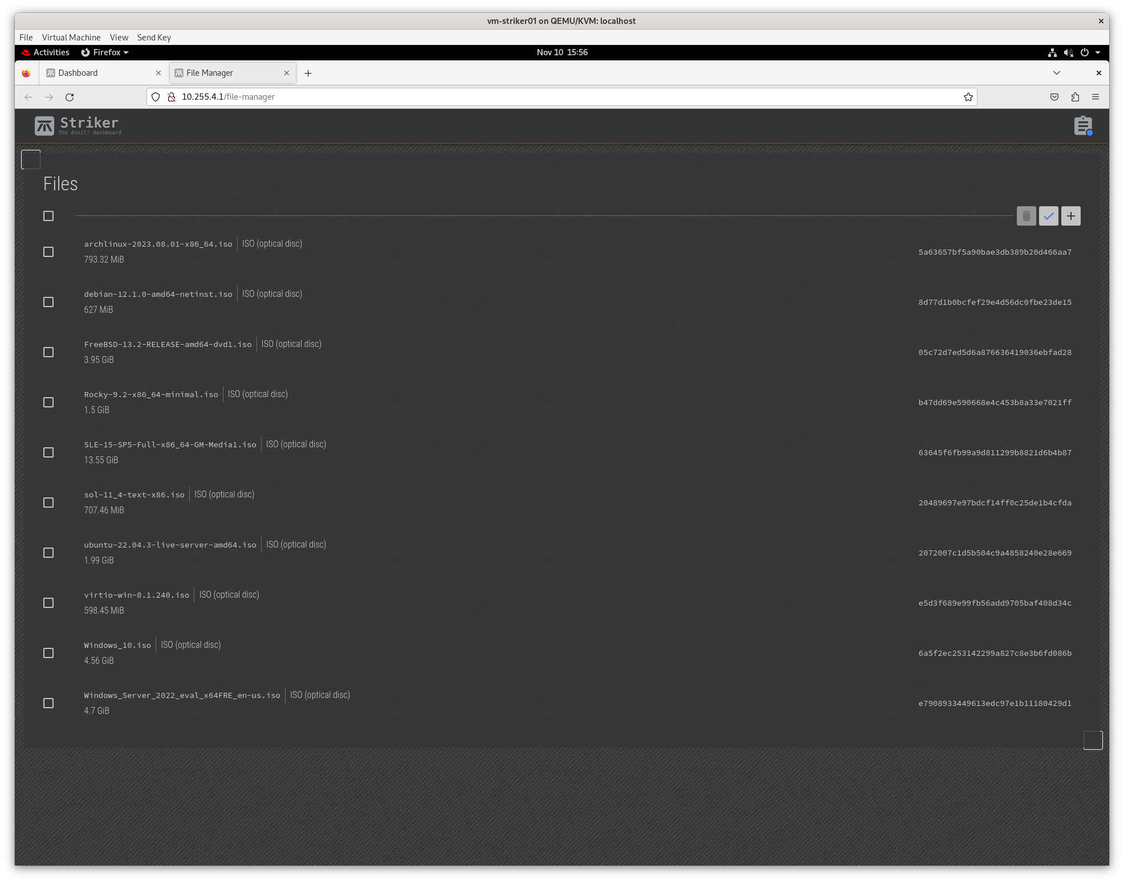
Task: Click the archlinux-2023.08.01-x86_64.iso file name
Action: (158, 244)
